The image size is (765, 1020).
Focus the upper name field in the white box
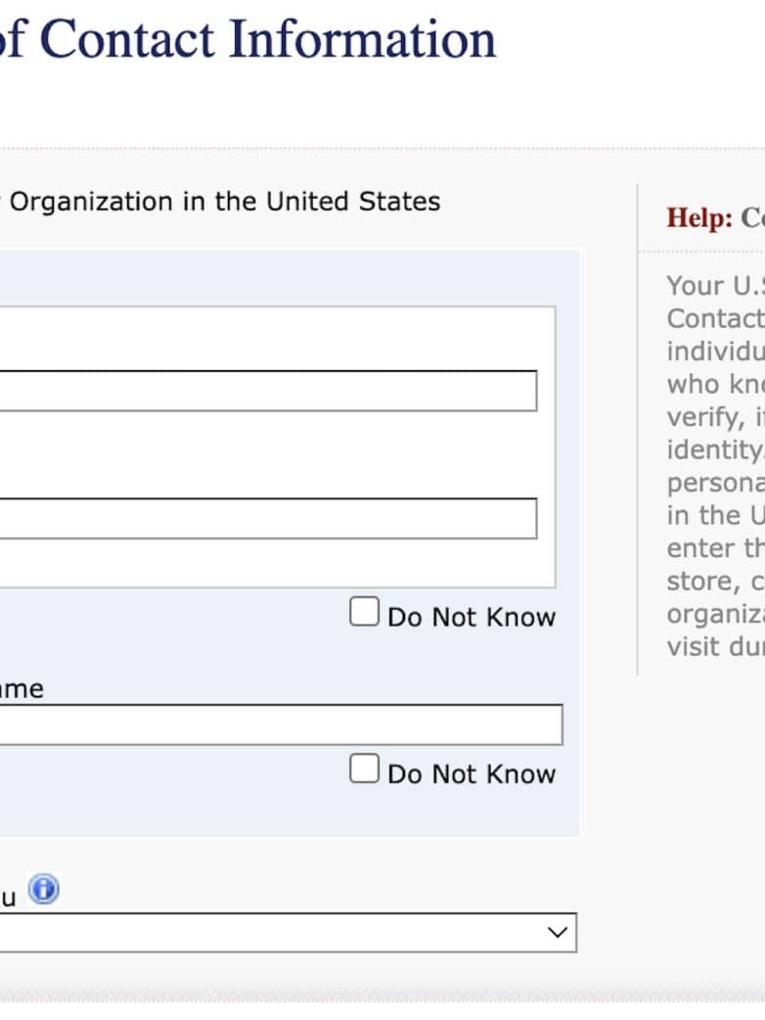266,391
